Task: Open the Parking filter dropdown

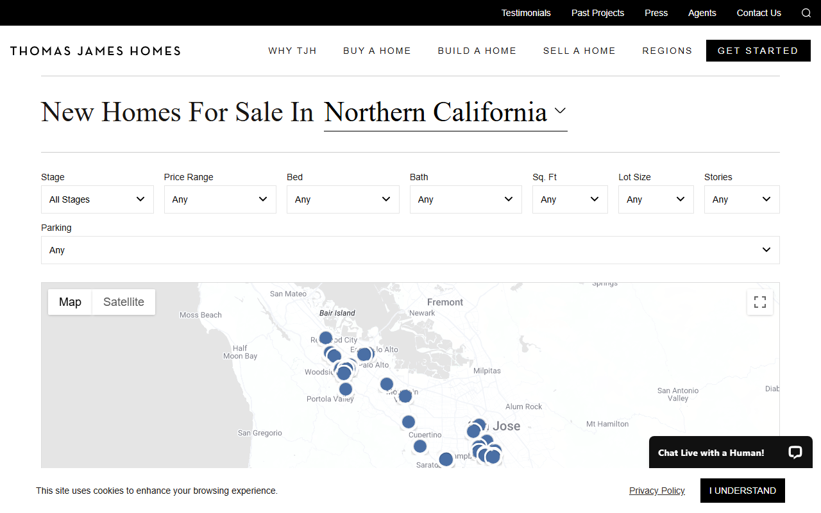Action: tap(410, 250)
